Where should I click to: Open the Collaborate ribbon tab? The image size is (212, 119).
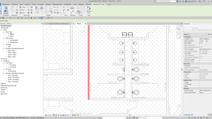[68, 4]
